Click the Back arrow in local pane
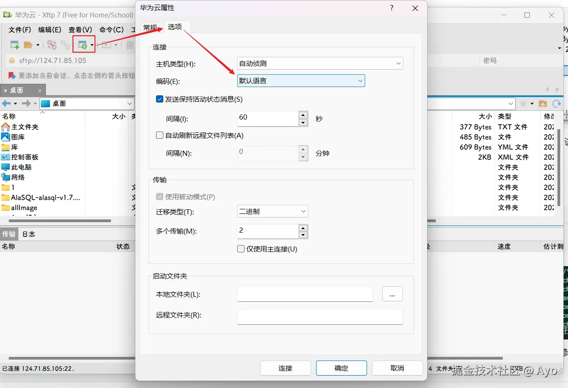568x388 pixels. pos(6,104)
